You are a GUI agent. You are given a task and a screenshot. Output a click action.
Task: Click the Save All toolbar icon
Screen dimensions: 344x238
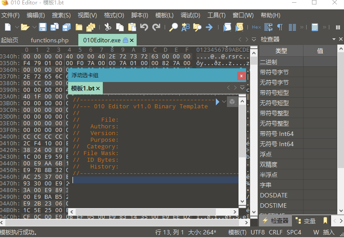click(x=66, y=27)
